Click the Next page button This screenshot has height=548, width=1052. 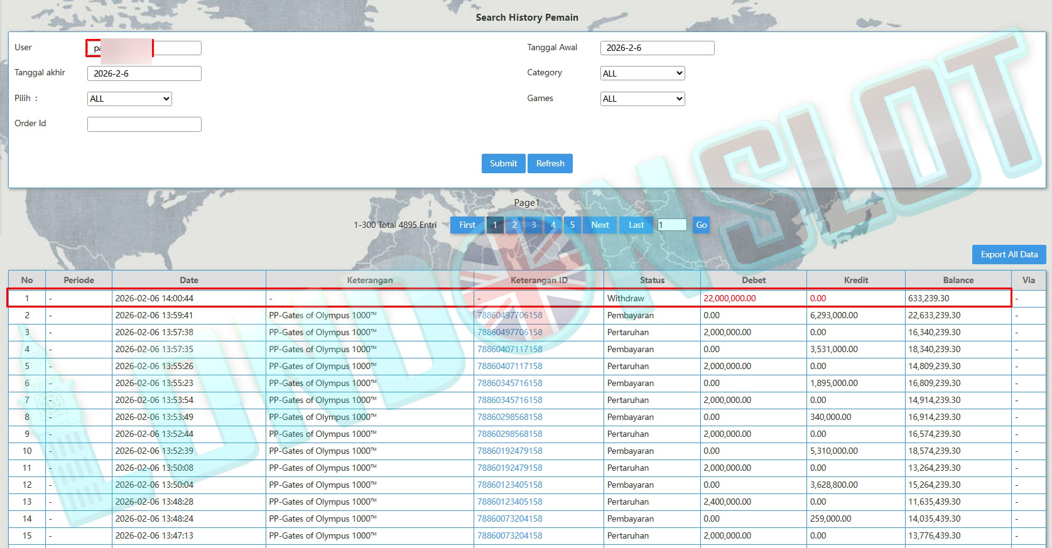(600, 225)
